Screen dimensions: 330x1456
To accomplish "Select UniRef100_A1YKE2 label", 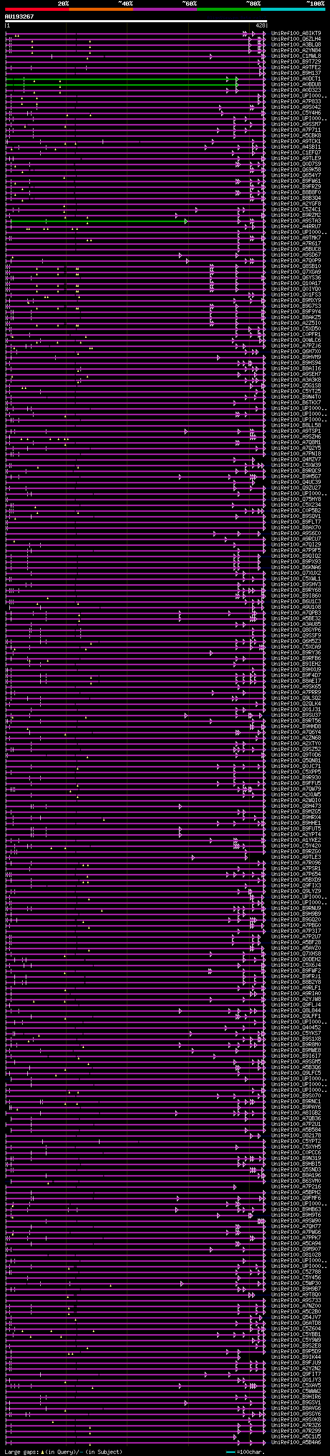I will click(296, 840).
